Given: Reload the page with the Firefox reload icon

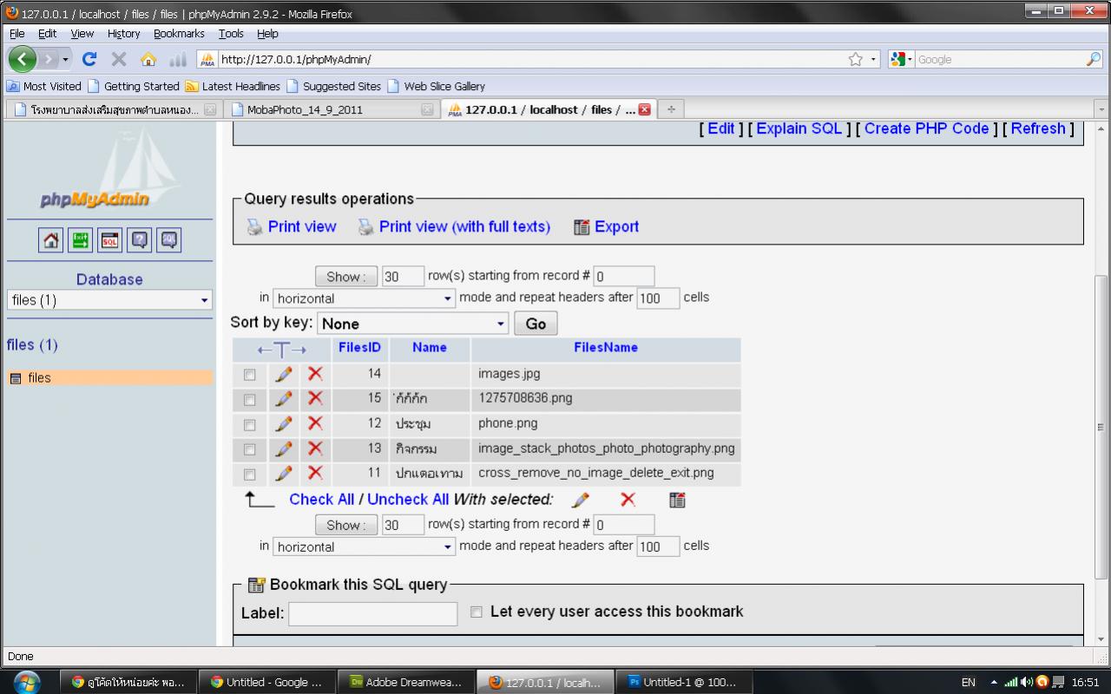Looking at the screenshot, I should [89, 59].
